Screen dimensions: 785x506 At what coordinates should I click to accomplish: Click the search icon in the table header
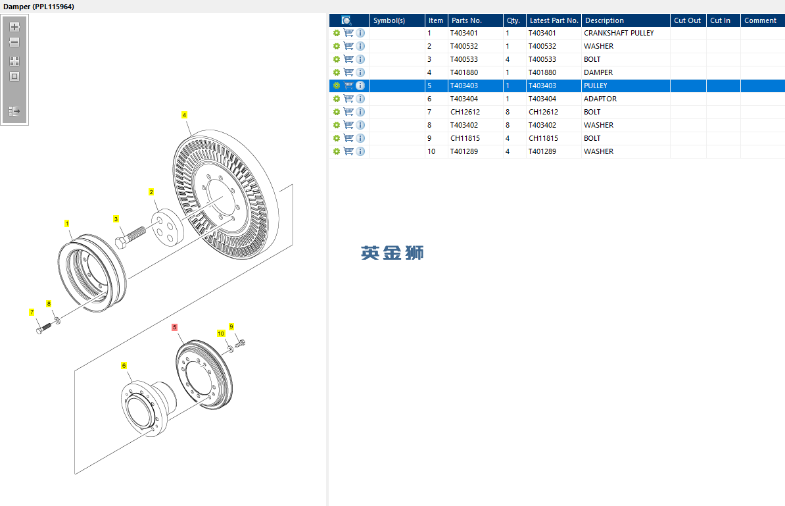[x=346, y=20]
